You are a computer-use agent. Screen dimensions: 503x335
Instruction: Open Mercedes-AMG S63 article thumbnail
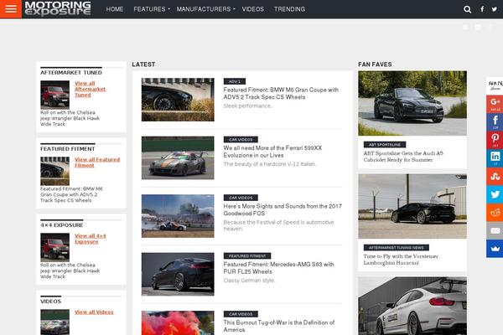click(178, 274)
